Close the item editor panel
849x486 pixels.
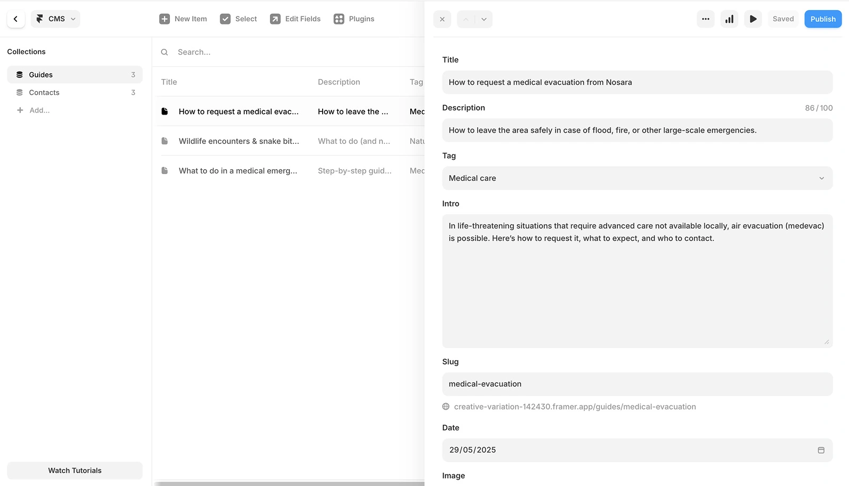[442, 19]
